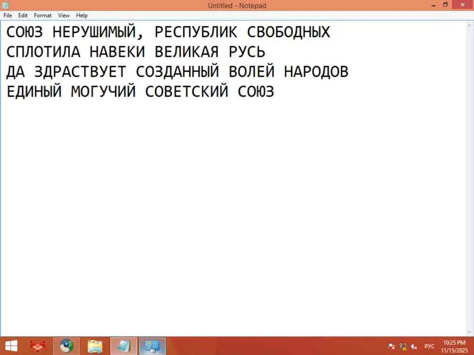Viewport: 474px width, 355px height.
Task: Switch to the Notepad taskbar button
Action: 124,346
